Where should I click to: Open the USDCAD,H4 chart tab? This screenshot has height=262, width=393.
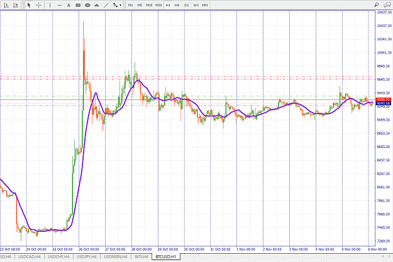coord(30,257)
